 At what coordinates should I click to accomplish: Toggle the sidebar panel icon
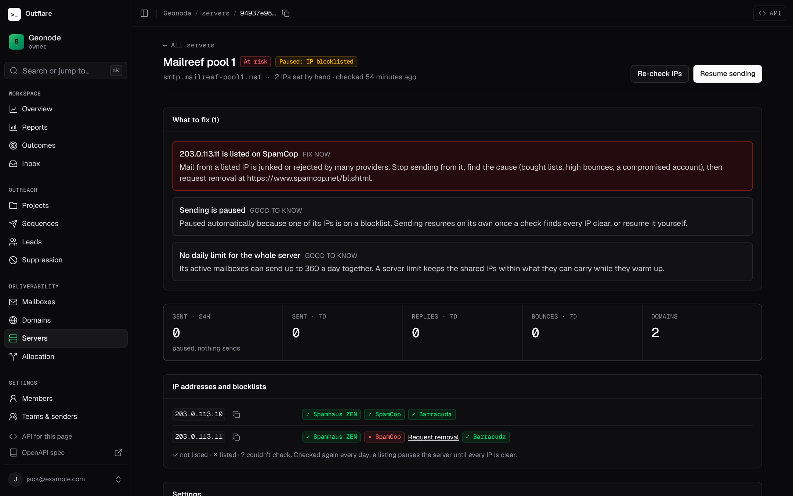pos(144,13)
